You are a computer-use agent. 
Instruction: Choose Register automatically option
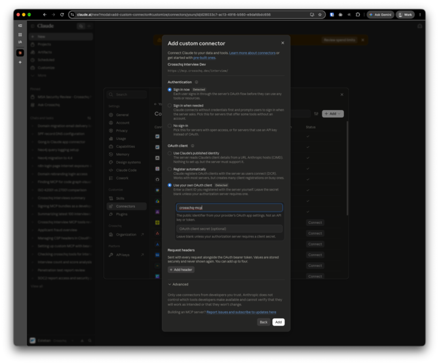[x=170, y=170]
